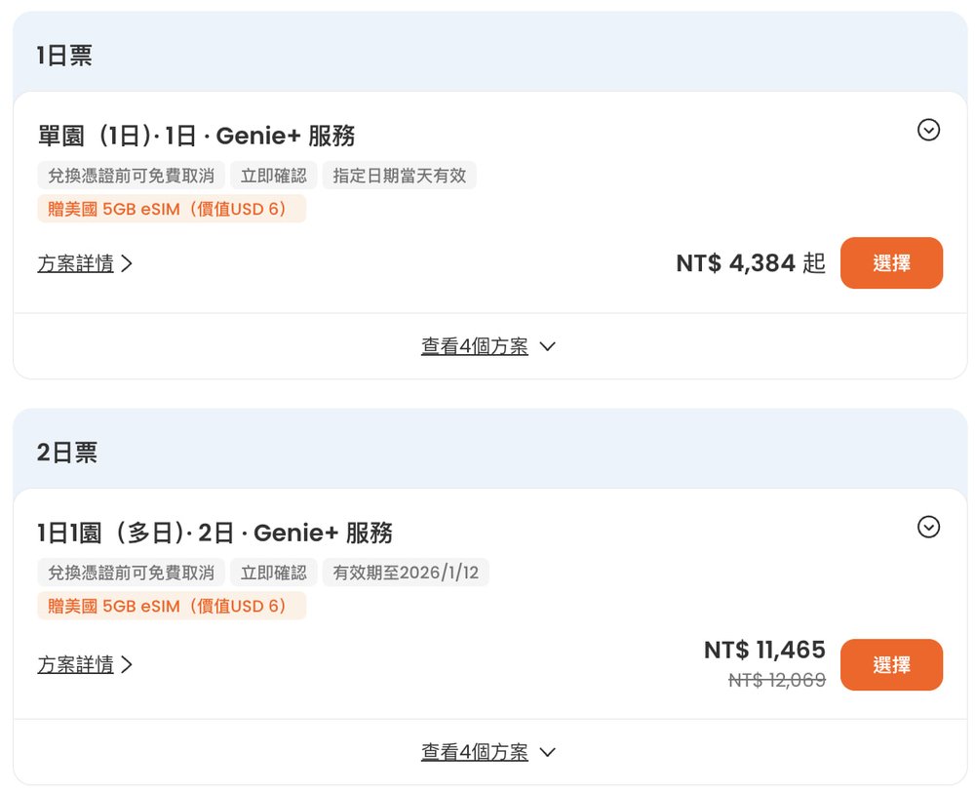Select the NT$ 11,465 two-day plan
This screenshot has width=975, height=791.
click(x=891, y=665)
